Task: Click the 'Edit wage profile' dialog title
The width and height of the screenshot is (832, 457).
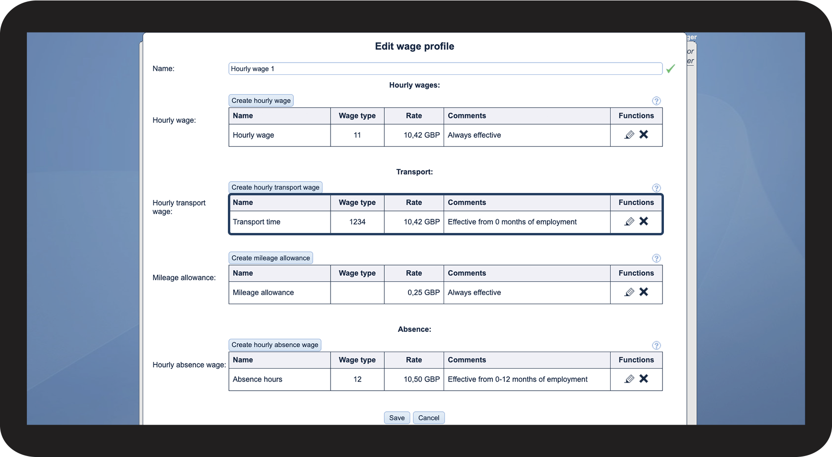Action: 414,46
